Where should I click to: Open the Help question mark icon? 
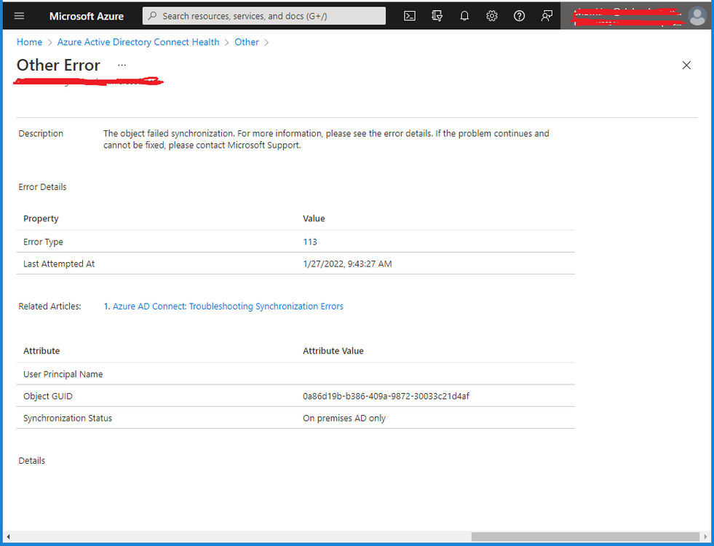[519, 16]
